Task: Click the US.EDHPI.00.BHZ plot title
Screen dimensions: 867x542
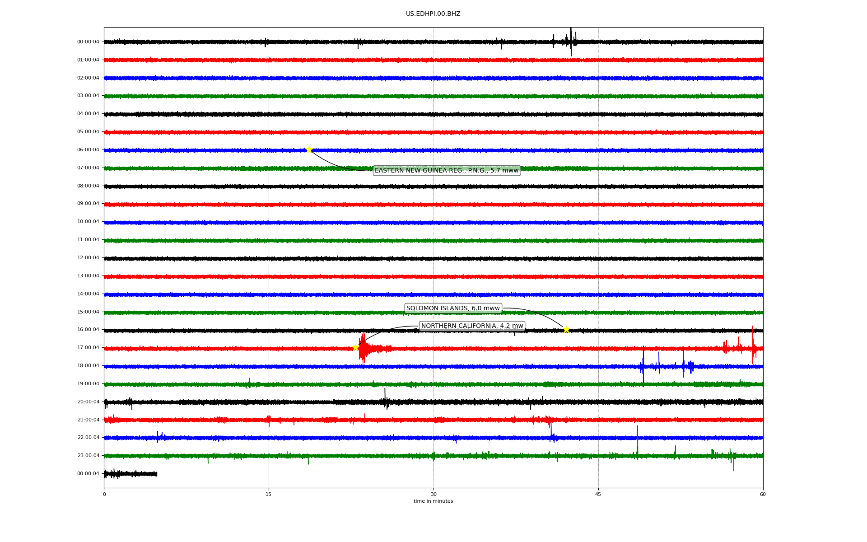Action: [433, 14]
